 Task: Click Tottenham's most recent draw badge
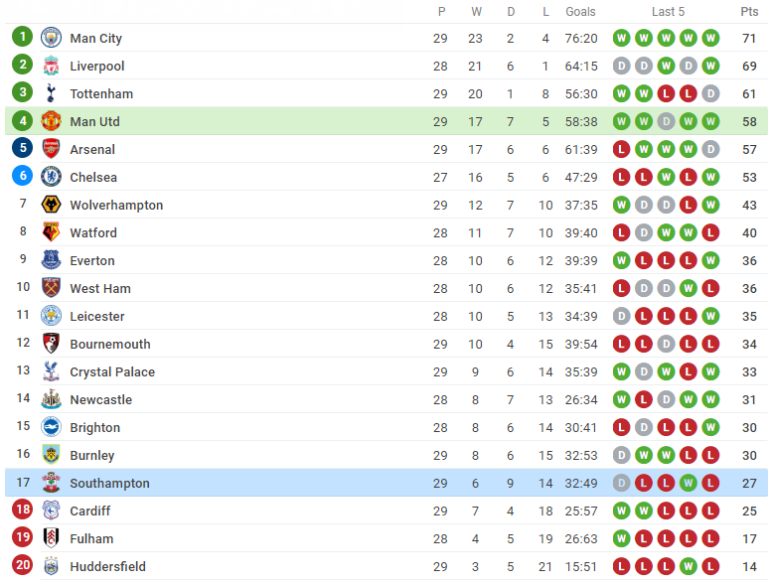tap(710, 93)
